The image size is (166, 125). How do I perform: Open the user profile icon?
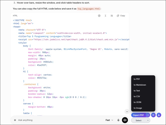point(159,115)
